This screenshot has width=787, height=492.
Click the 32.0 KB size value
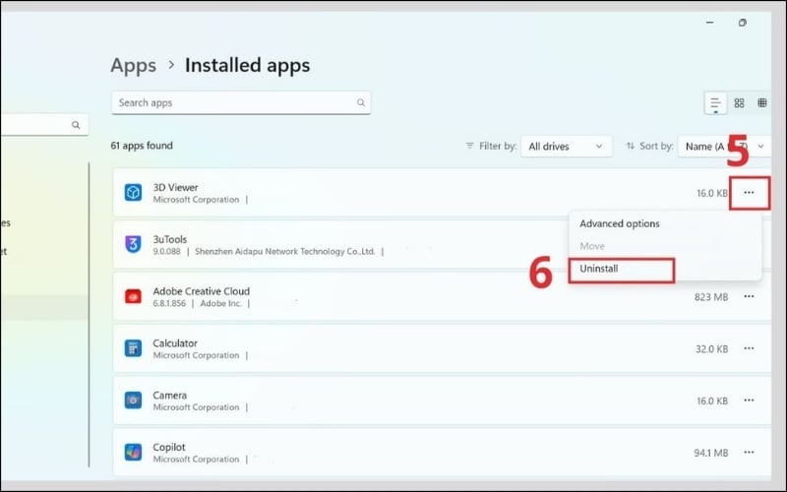[711, 349]
